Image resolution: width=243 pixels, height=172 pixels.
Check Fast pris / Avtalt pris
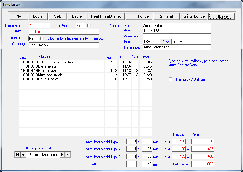point(170,79)
